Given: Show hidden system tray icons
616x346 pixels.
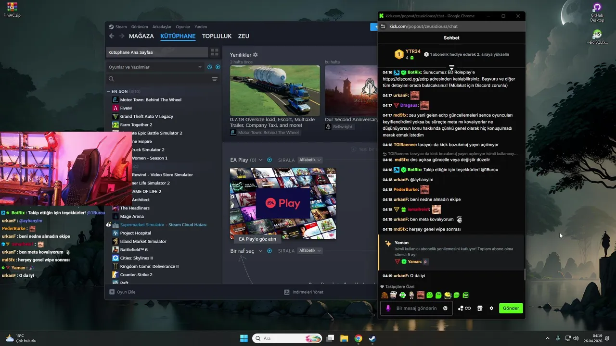Looking at the screenshot, I should 547,338.
